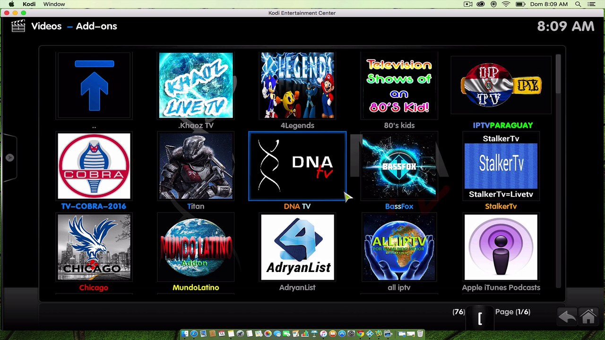Screen dimensions: 605x340
Task: Click the 'Dom 8:09 AM' menu bar clock
Action: (x=549, y=4)
